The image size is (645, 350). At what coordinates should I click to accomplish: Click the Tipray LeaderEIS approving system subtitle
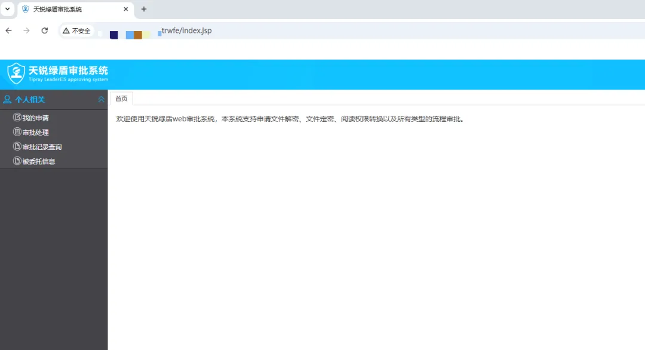click(68, 79)
